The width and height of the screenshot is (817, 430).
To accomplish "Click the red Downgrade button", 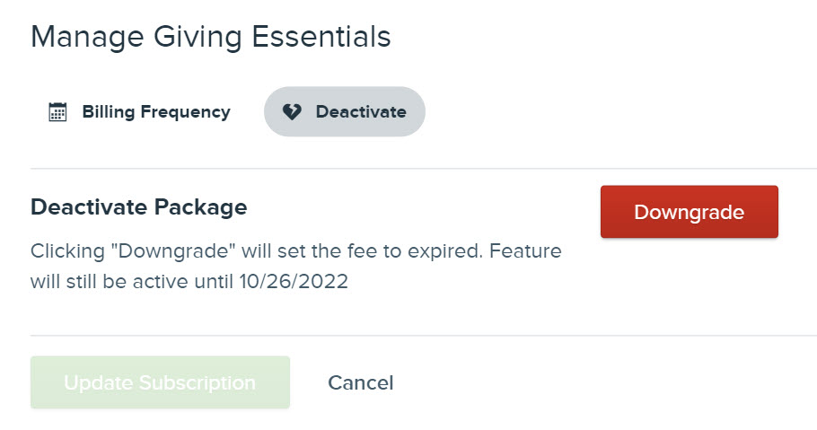I will coord(690,212).
